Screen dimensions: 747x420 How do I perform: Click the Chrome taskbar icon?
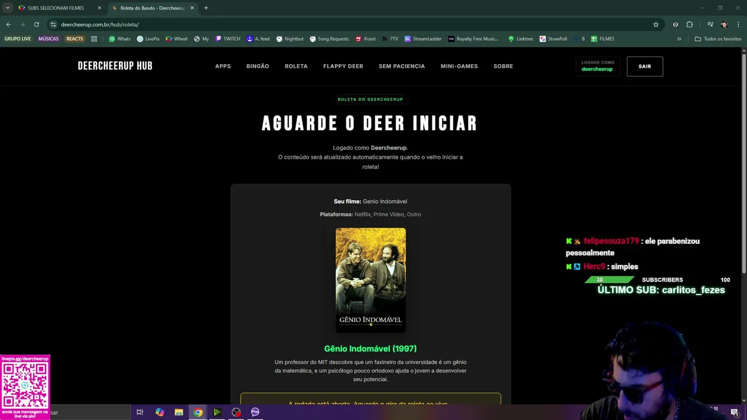[198, 412]
